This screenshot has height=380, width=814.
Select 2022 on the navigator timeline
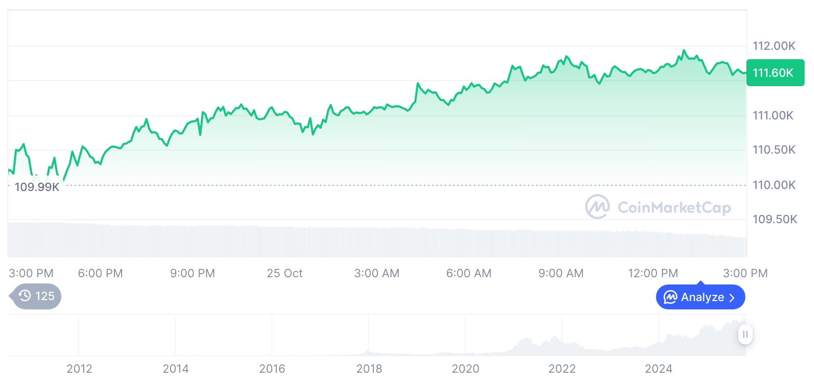(x=562, y=369)
